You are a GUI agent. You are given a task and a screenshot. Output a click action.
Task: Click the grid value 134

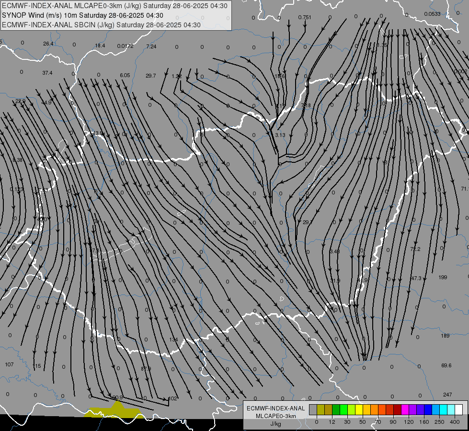[x=173, y=340]
